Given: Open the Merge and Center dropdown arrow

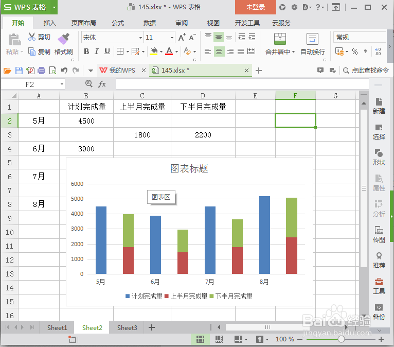Looking at the screenshot, I should click(x=293, y=52).
